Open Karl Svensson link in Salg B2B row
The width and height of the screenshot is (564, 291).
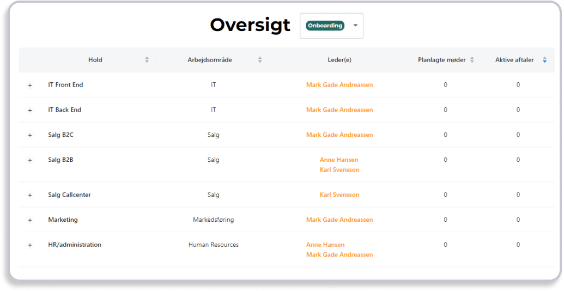[x=339, y=170]
